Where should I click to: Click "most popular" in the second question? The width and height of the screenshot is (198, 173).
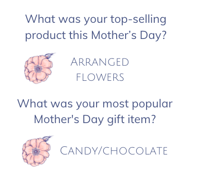[x=138, y=104]
